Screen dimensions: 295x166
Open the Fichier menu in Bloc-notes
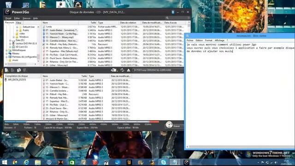(190, 40)
